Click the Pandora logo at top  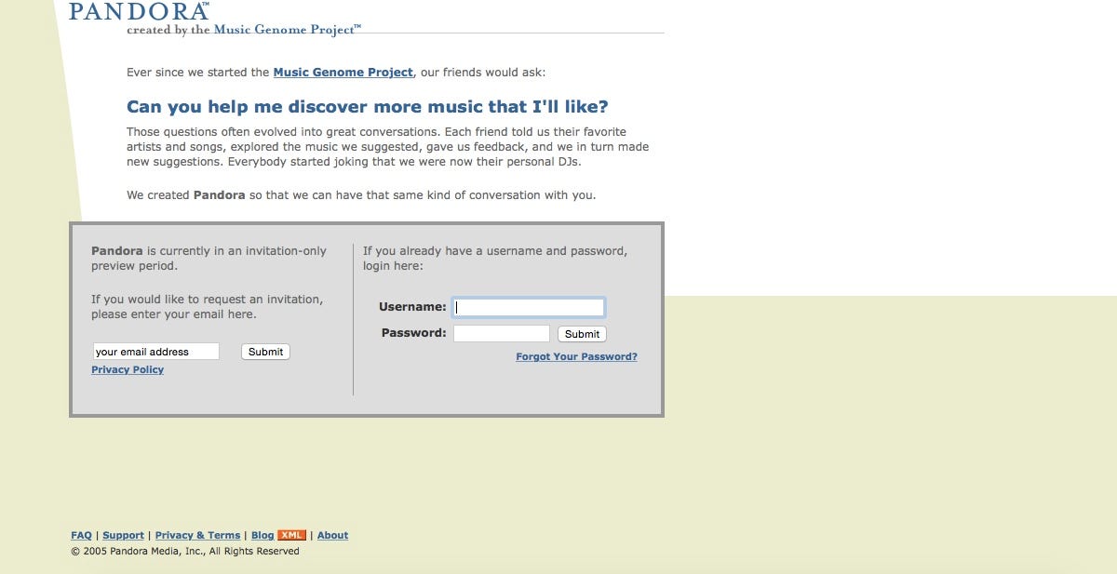(x=139, y=11)
